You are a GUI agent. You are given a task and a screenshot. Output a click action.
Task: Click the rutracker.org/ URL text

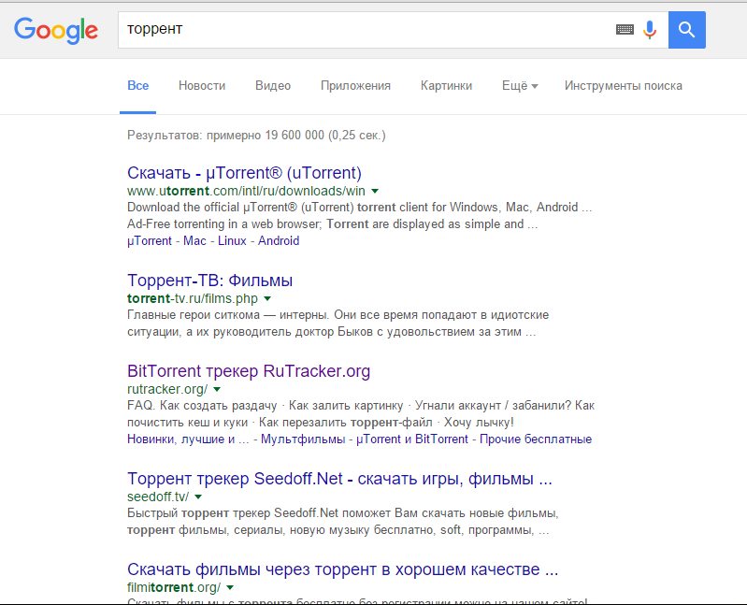coord(167,389)
